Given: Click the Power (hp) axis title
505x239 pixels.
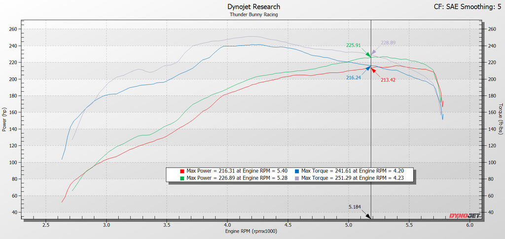Looking at the screenshot, I should pyautogui.click(x=4, y=120).
